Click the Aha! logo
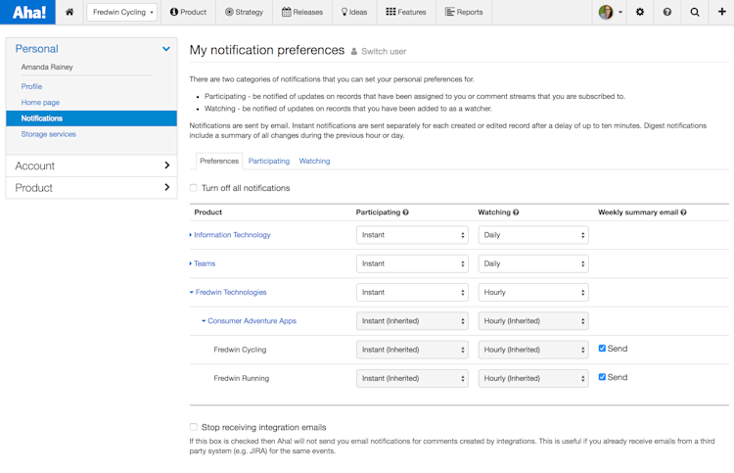 [28, 12]
